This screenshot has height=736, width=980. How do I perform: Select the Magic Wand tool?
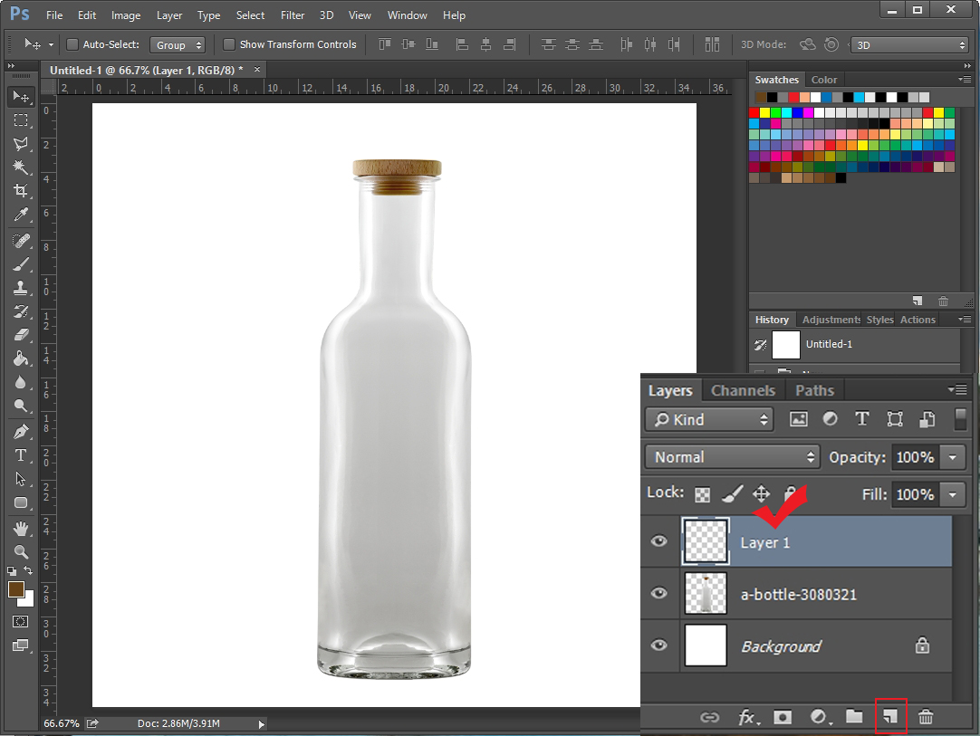[21, 167]
